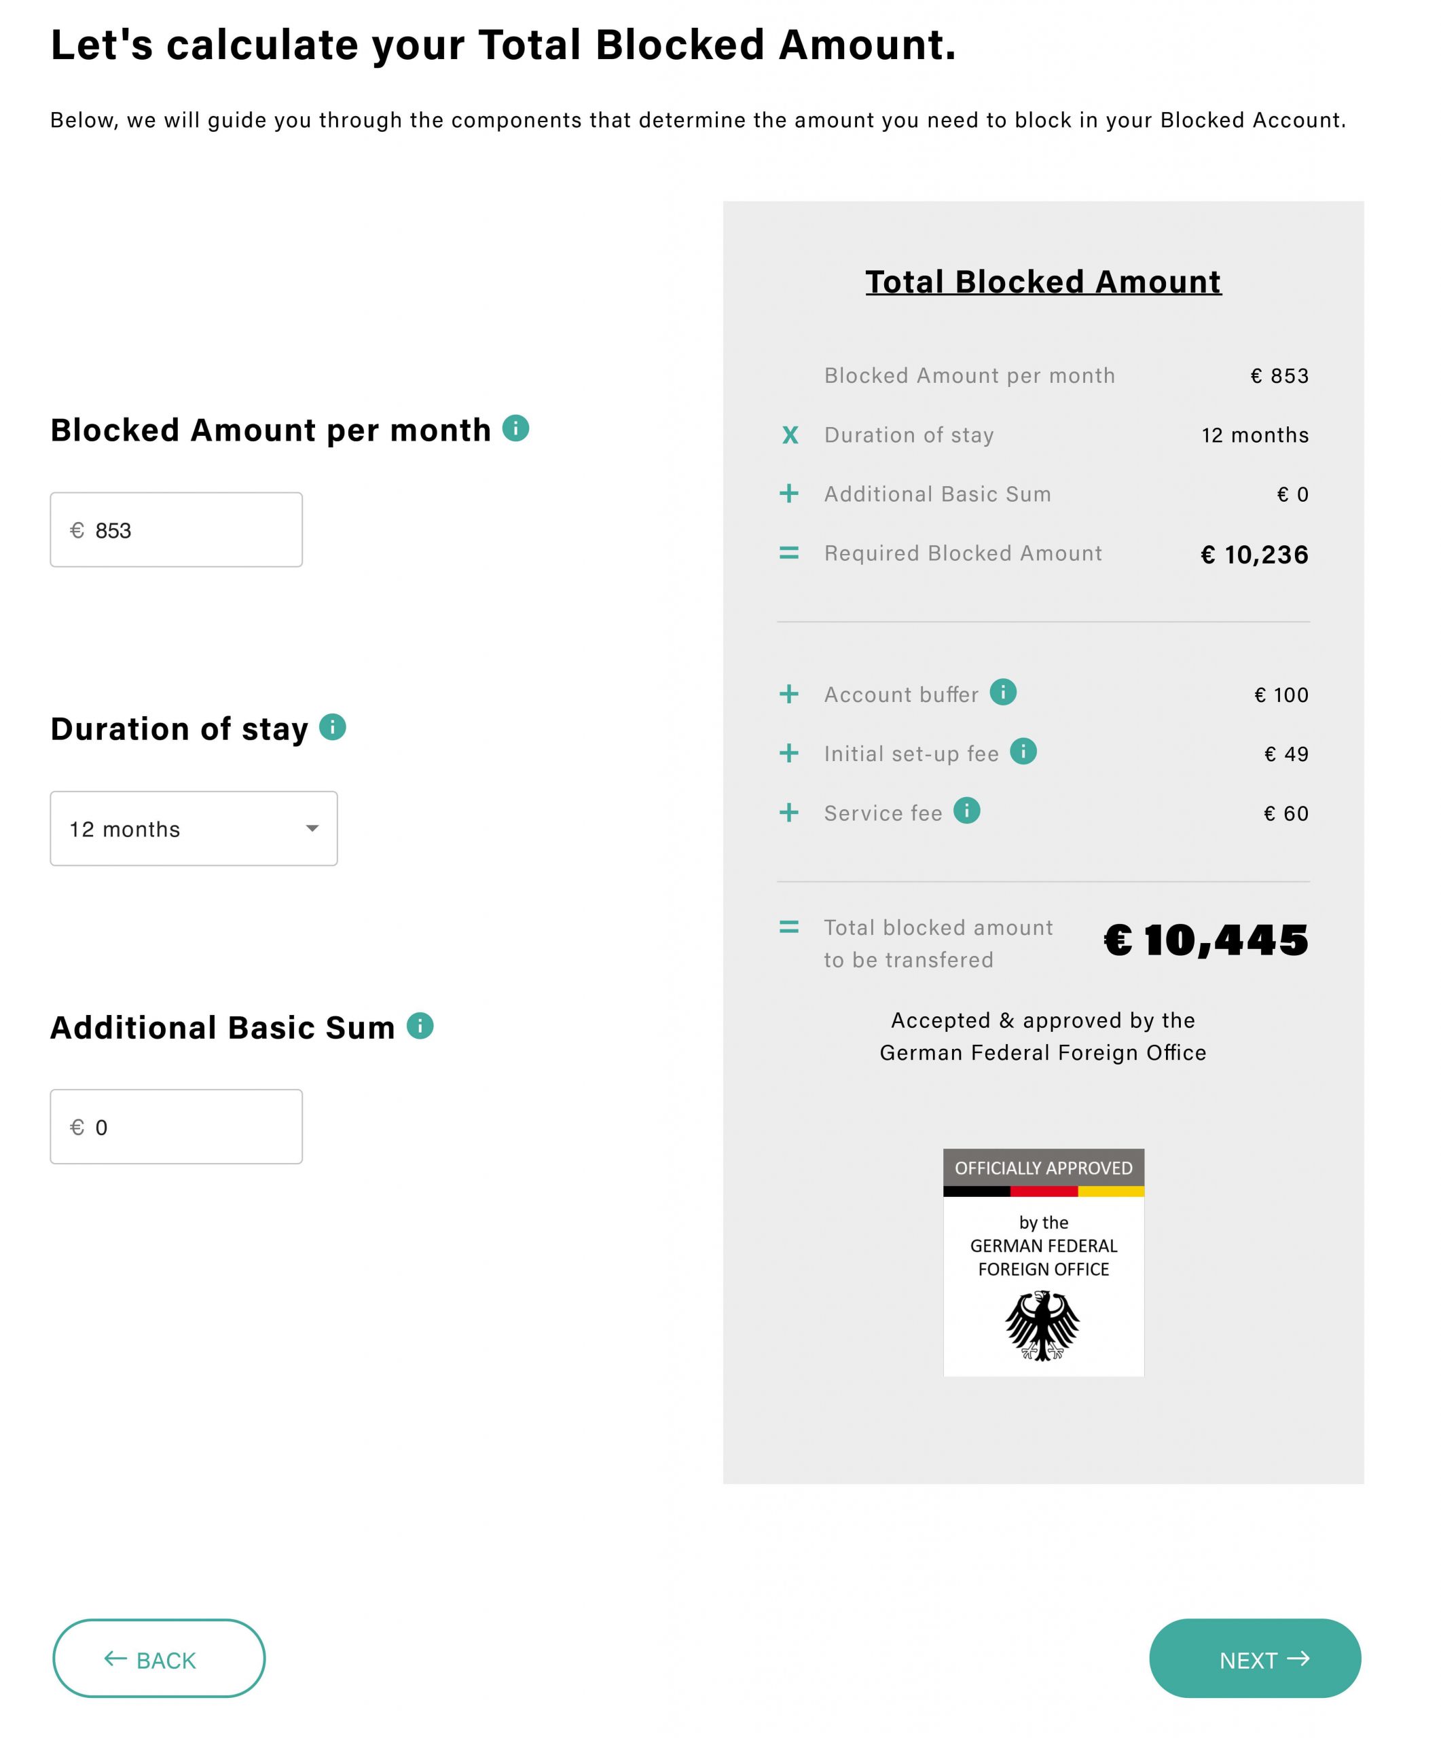Click info icon beside Blocked Amount per month heading
1441x1738 pixels.
(x=515, y=428)
